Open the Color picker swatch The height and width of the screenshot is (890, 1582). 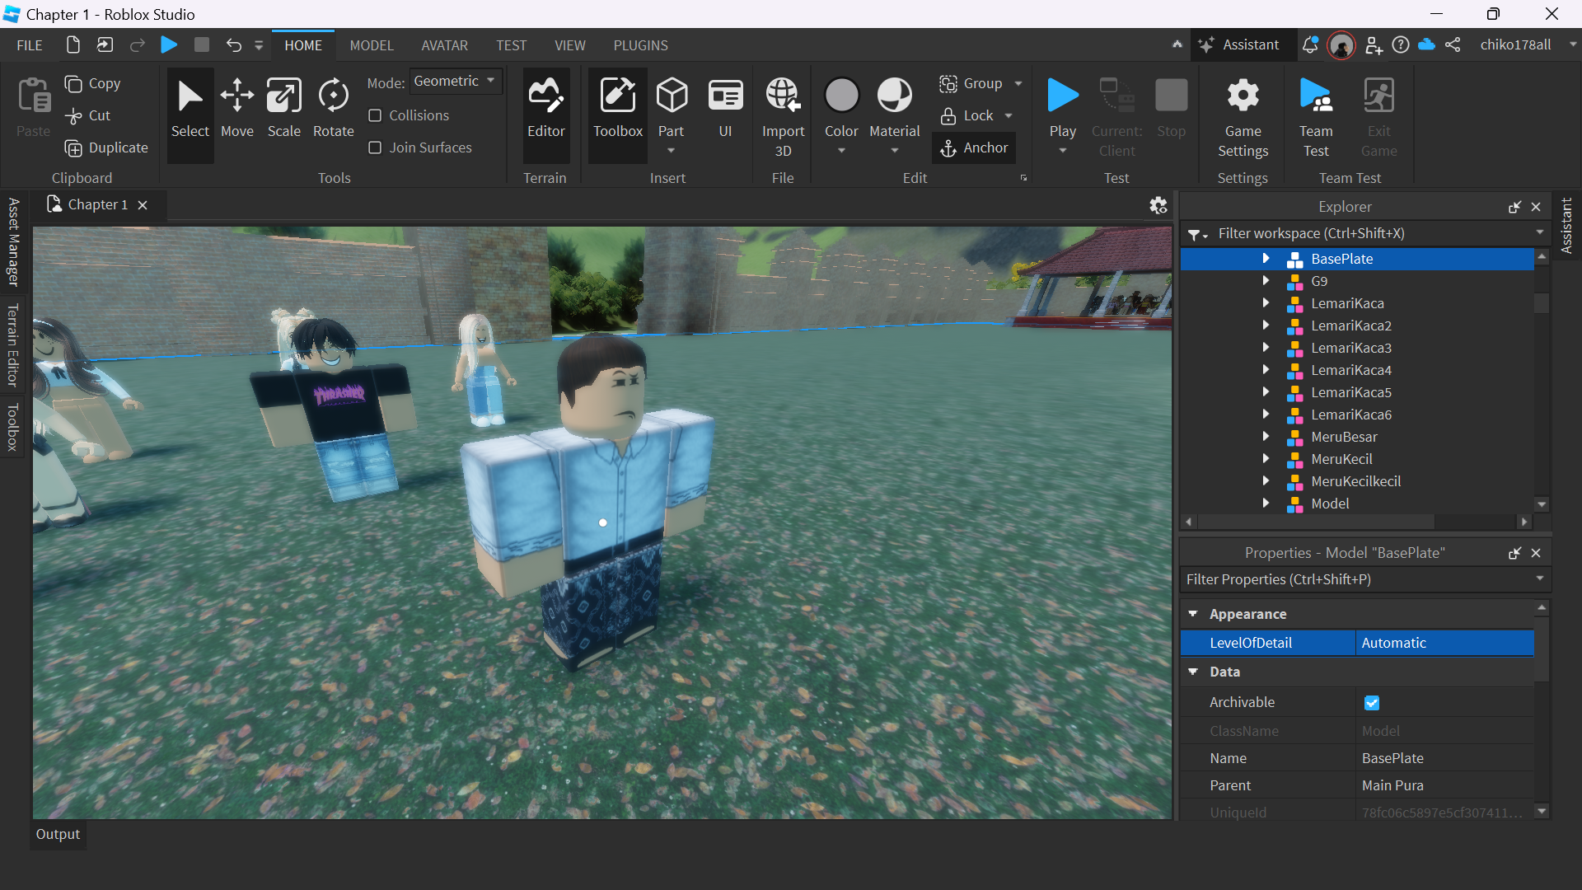coord(841,96)
